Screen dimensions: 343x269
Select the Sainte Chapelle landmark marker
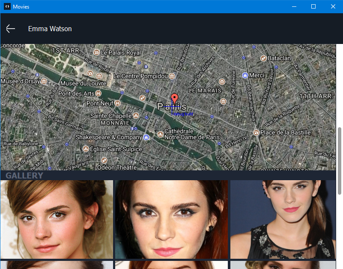(136, 115)
